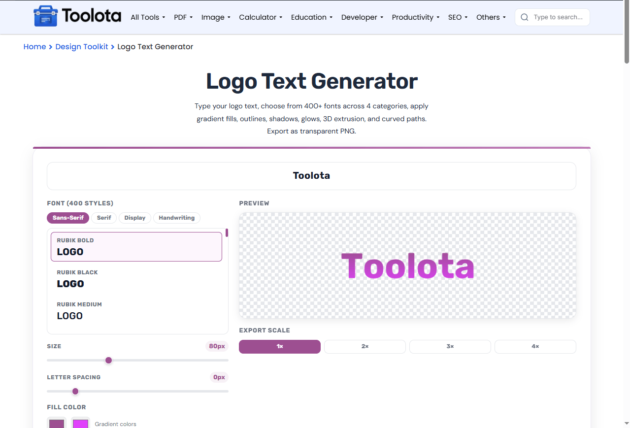Choose the Rubik Bold font
Image resolution: width=630 pixels, height=428 pixels.
pyautogui.click(x=136, y=247)
